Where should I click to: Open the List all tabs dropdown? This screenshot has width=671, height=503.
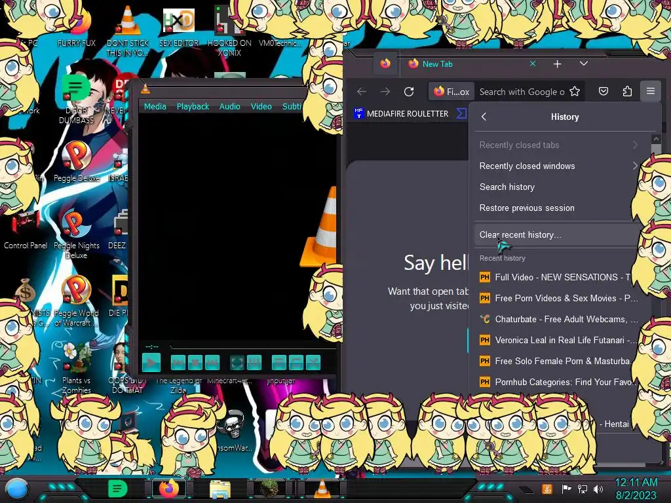pos(584,64)
